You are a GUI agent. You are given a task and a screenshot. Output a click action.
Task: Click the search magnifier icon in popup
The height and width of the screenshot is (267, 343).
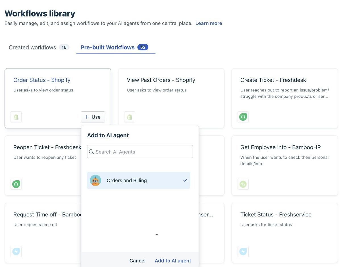[x=92, y=152]
